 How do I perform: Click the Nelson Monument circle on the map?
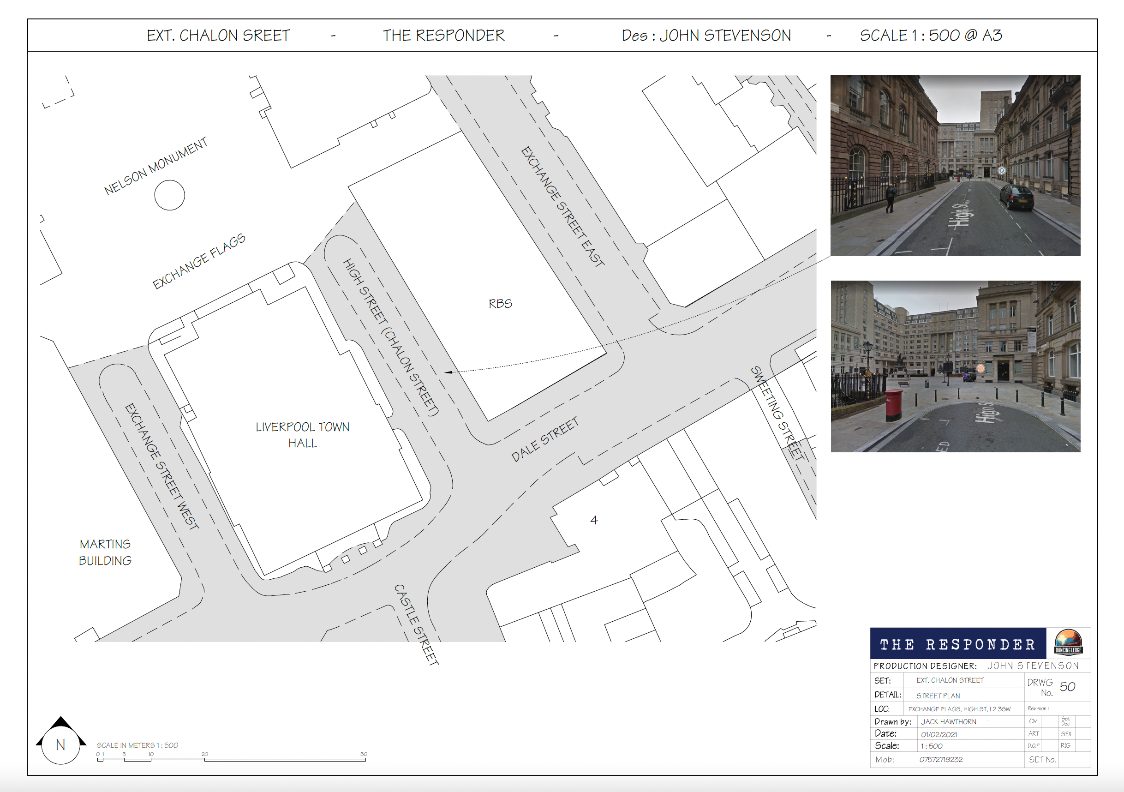tap(169, 195)
